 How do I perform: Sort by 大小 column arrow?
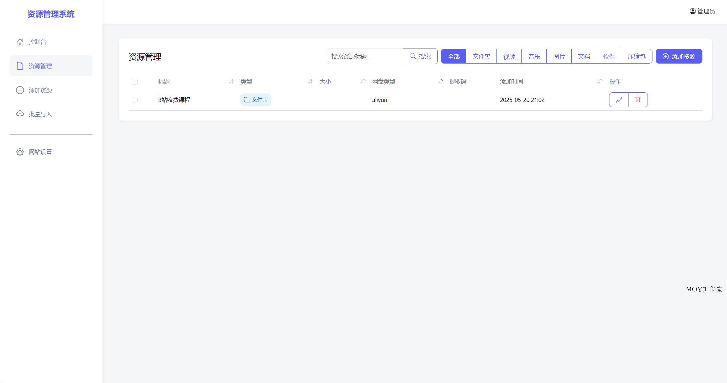tap(363, 81)
